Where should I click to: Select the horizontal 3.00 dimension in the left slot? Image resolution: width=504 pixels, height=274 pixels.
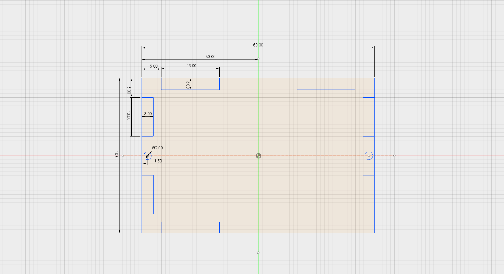point(148,114)
